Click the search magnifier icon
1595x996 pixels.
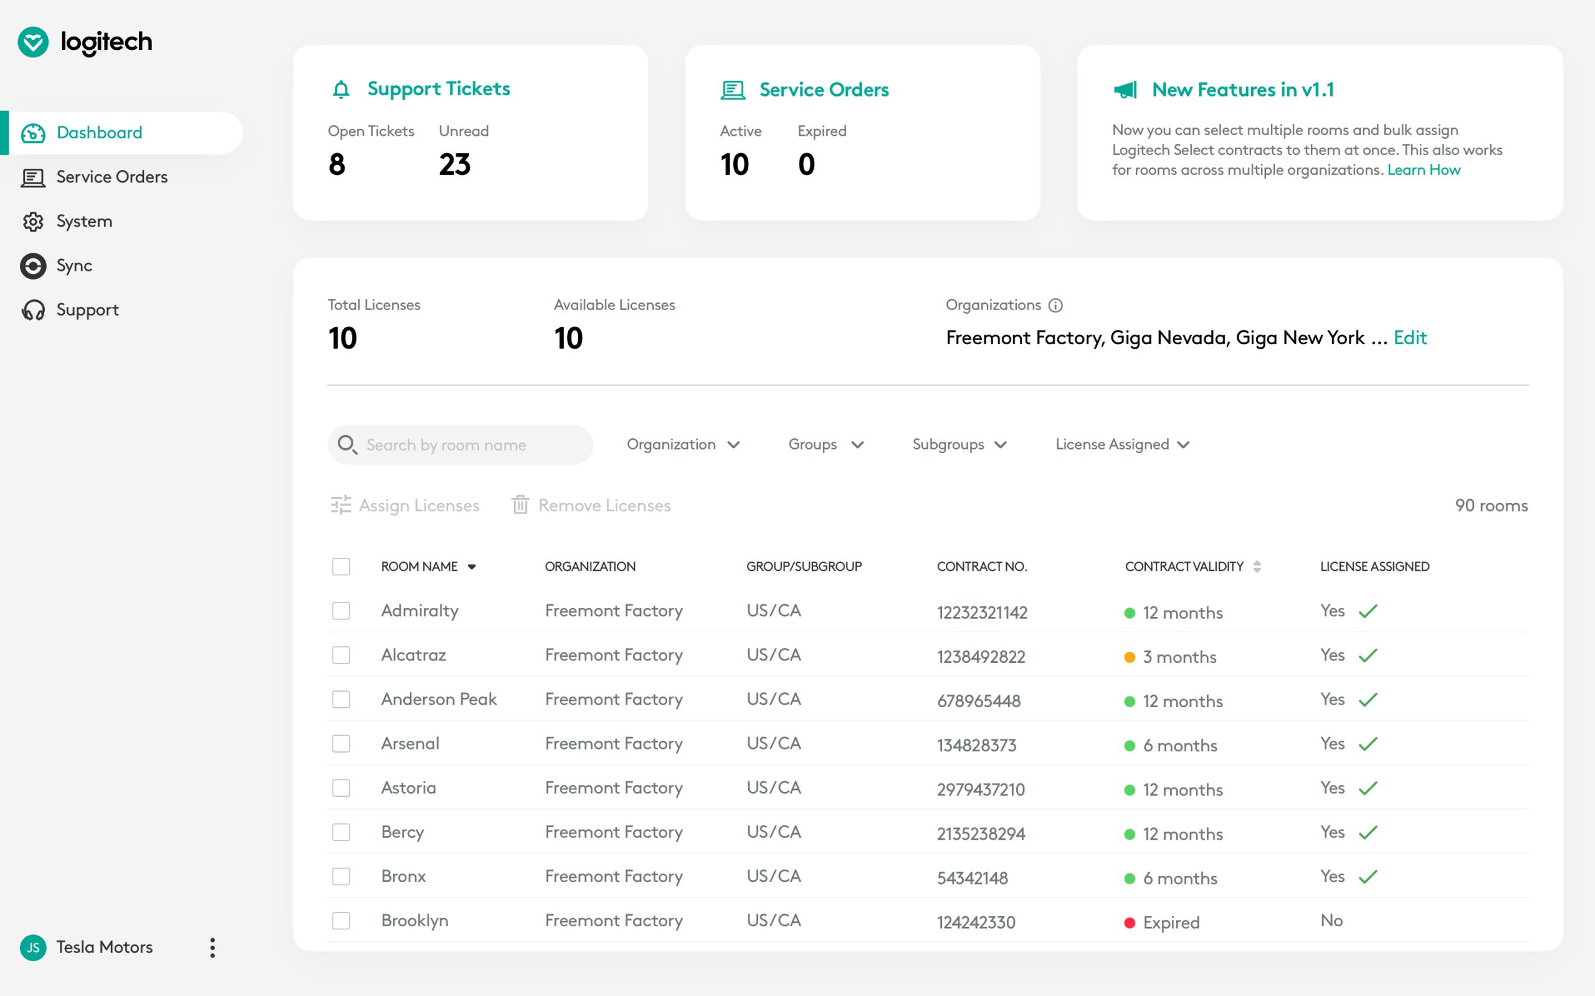point(347,444)
